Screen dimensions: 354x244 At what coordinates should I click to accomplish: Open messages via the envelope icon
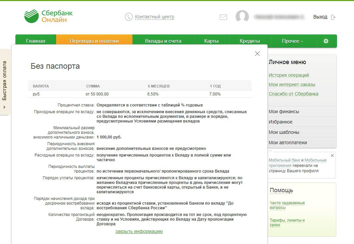tap(223, 17)
